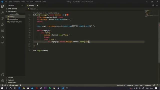Screen dimensions: 160x90
Task: Open the Go menu
Action: 27,2
